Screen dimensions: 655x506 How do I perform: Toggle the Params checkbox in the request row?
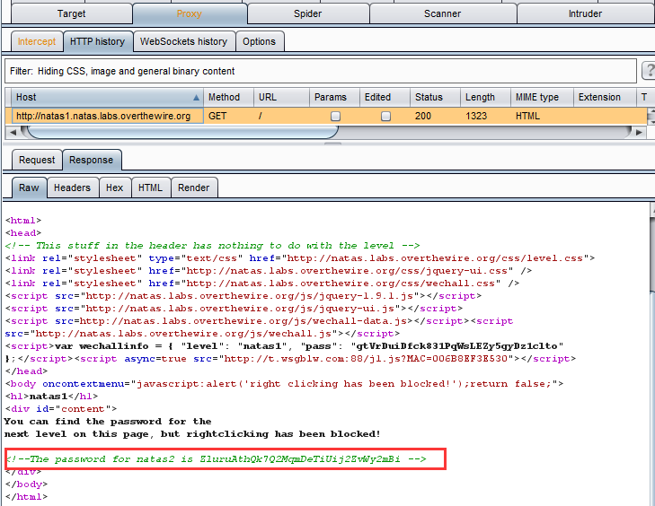(335, 116)
